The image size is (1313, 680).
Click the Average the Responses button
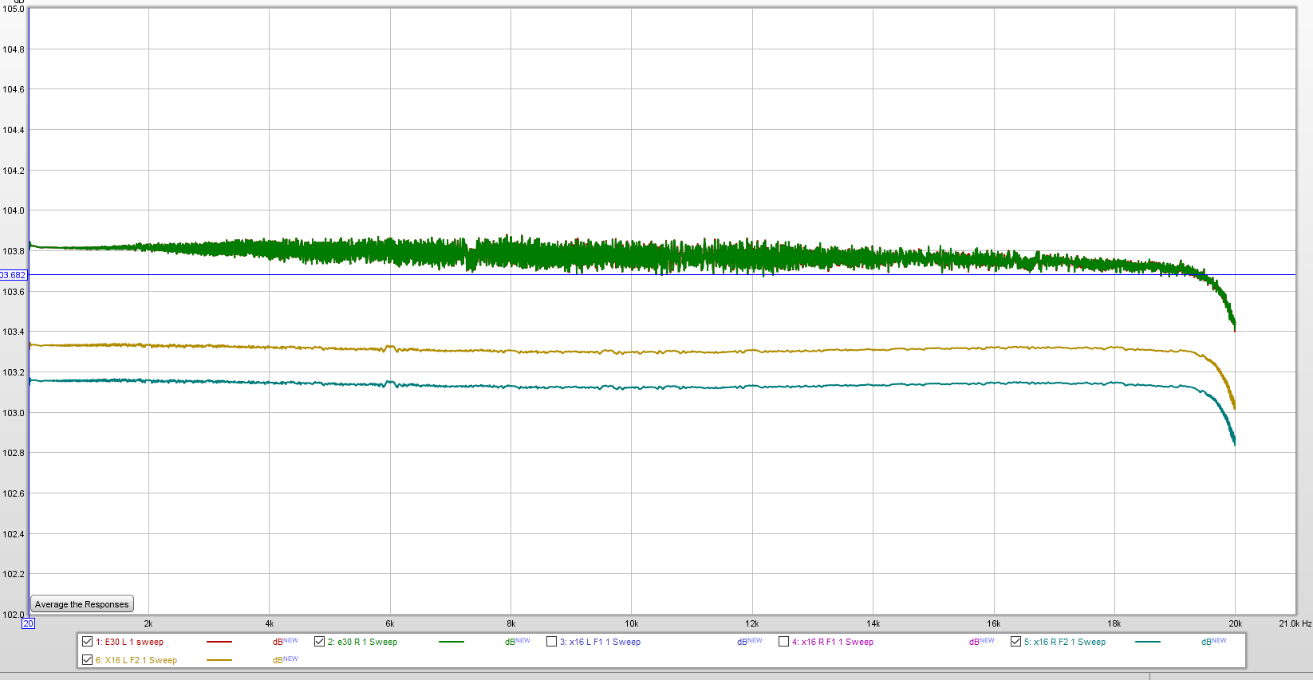(x=82, y=604)
